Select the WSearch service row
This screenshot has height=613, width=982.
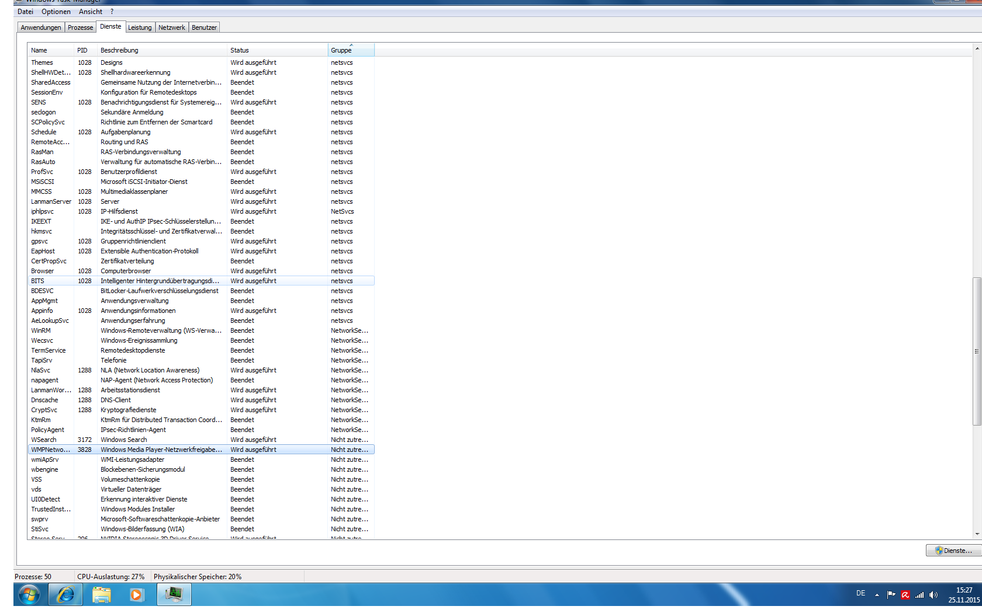pos(201,440)
